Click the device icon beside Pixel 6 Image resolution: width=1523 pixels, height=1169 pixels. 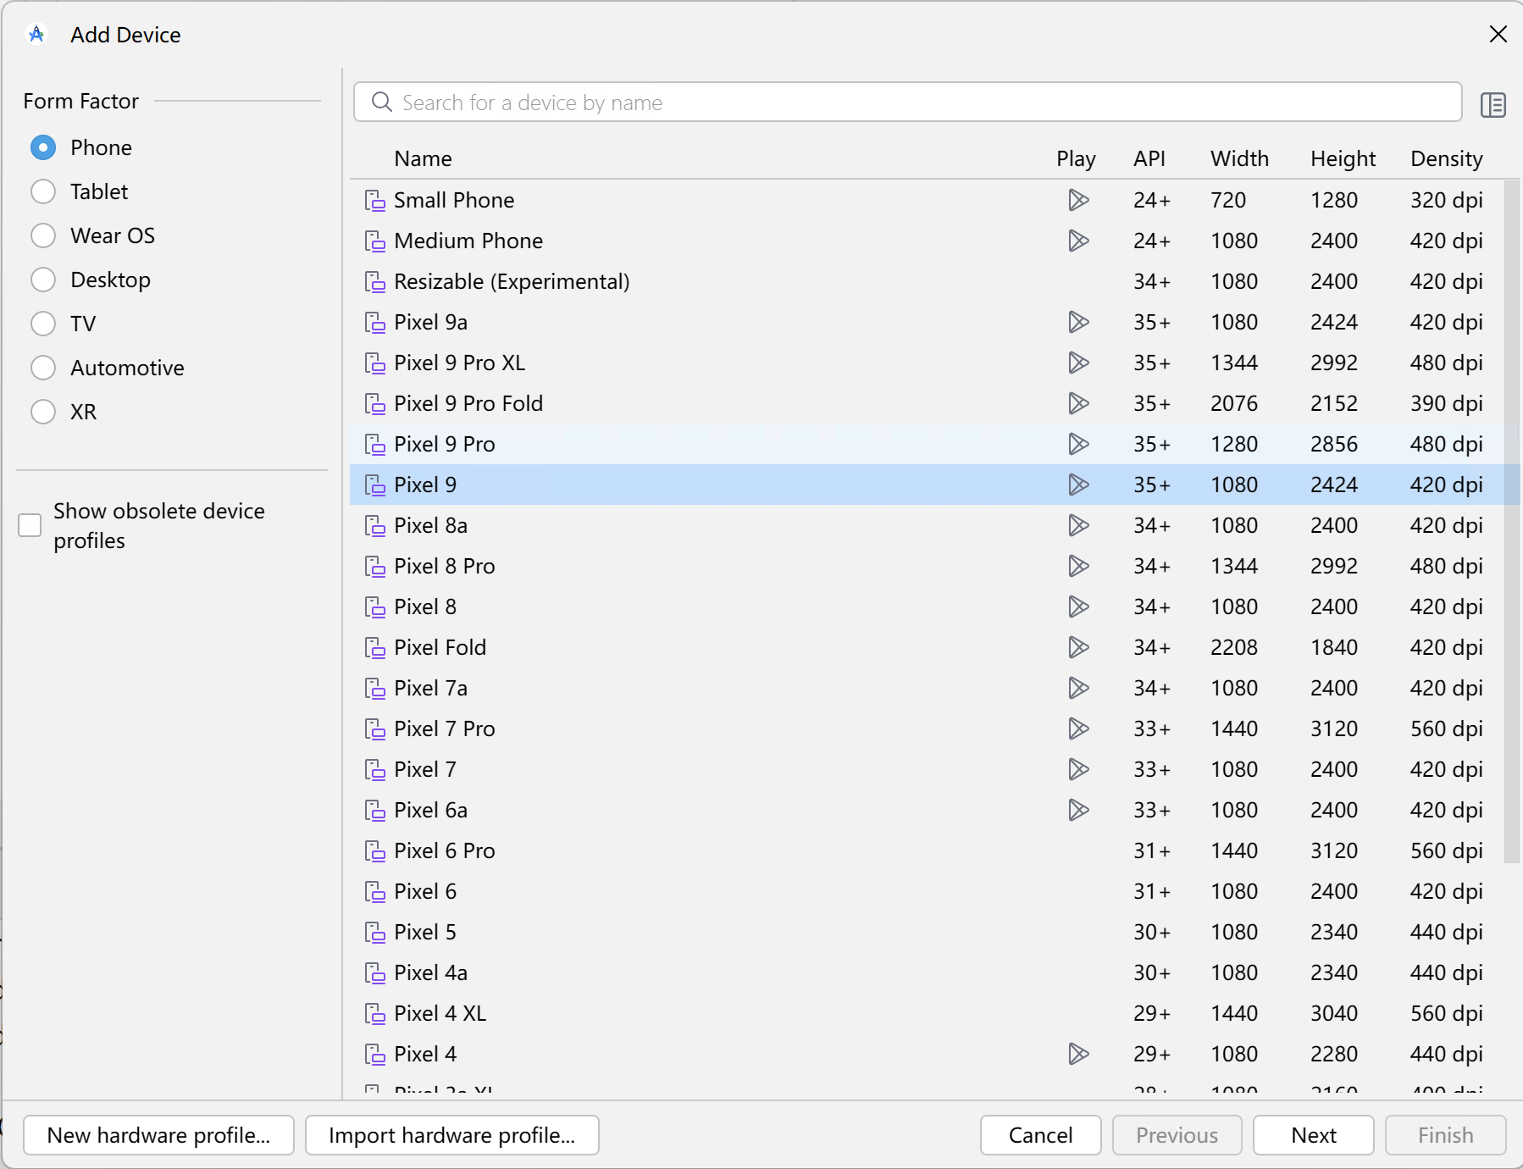374,892
